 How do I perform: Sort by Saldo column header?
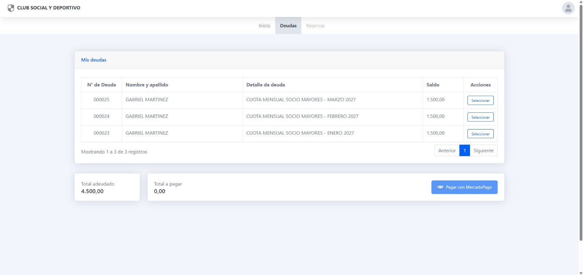[433, 85]
